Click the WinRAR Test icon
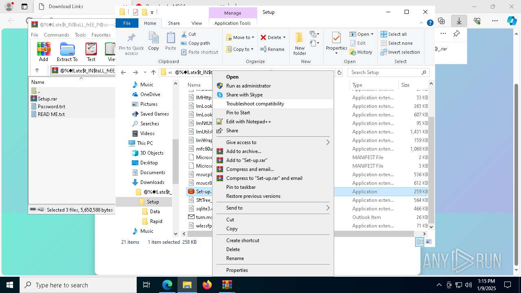Screen dimensions: 521x293 point(91,49)
